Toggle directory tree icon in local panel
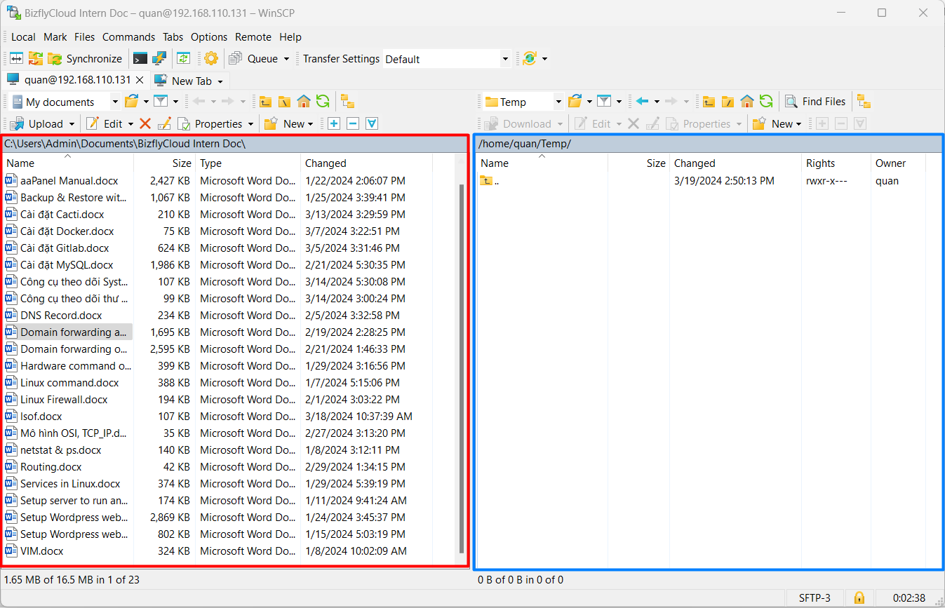 point(348,102)
